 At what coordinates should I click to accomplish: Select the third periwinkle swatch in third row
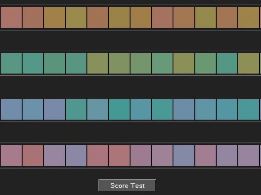(x=55, y=109)
